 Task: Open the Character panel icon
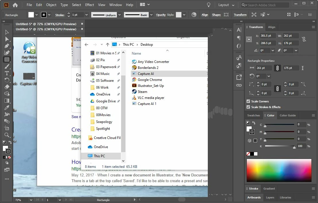(239, 30)
